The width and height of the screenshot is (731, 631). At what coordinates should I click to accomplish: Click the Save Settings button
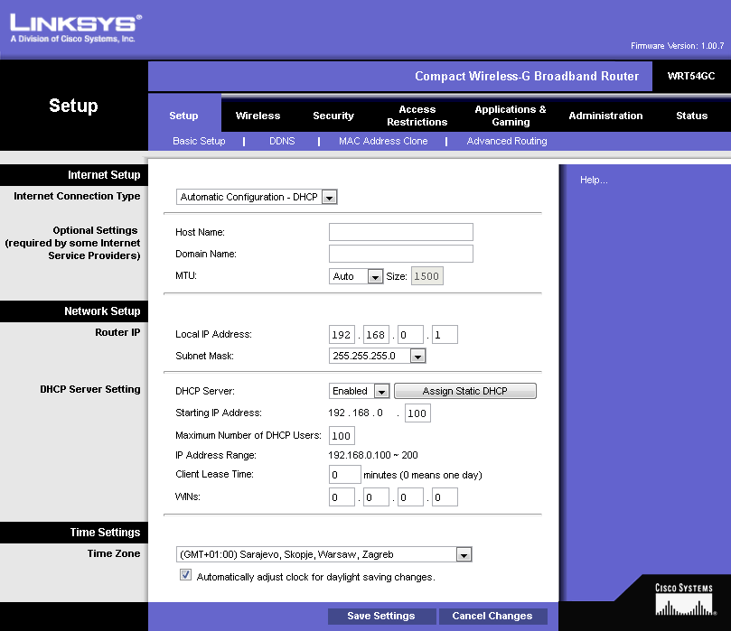[381, 616]
